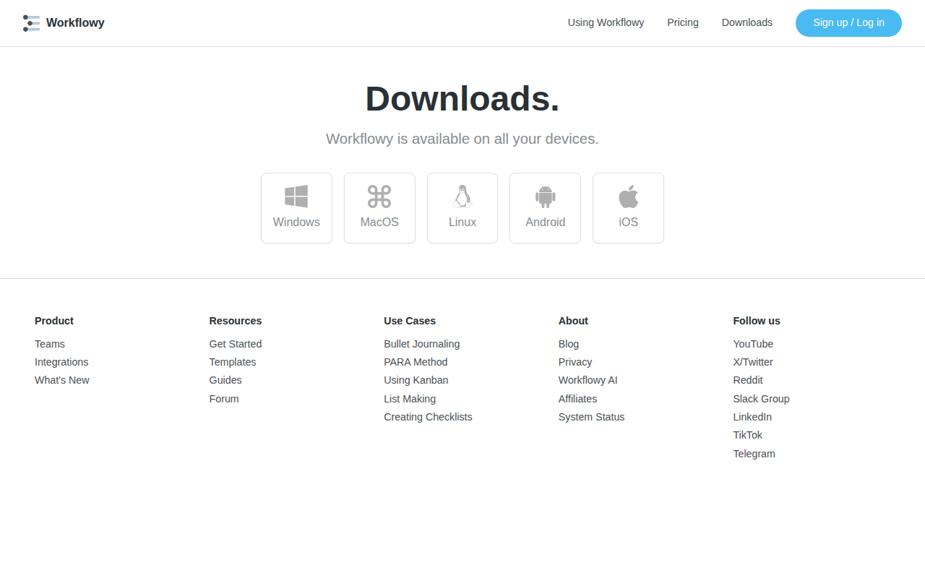Open the Templates link under Resources
This screenshot has height=578, width=925.
[x=233, y=362]
